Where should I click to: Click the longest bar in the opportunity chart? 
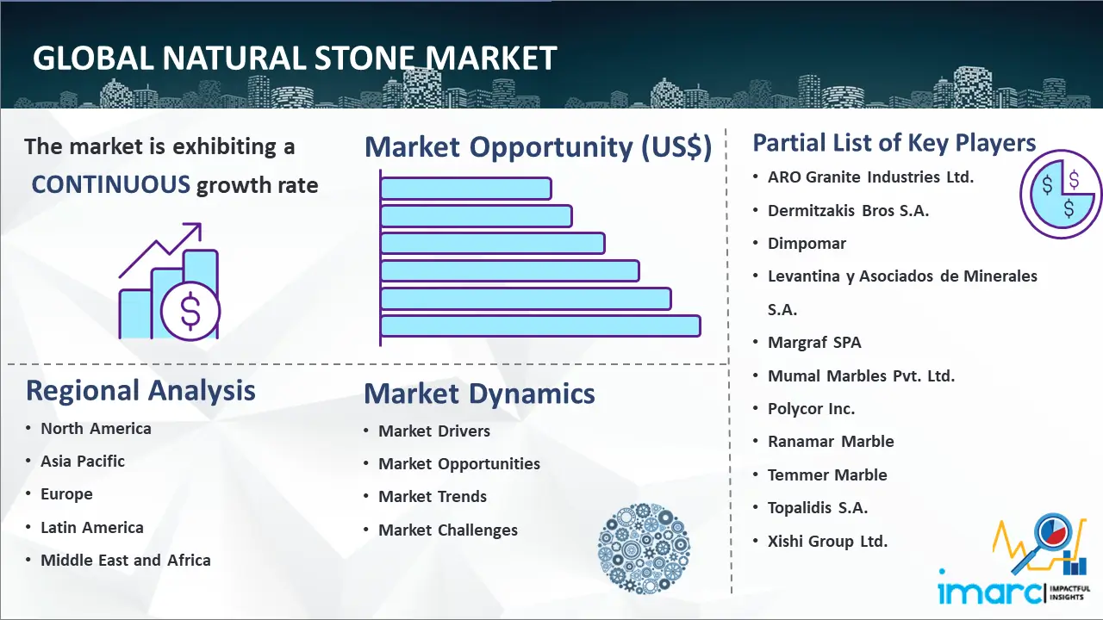(x=540, y=325)
